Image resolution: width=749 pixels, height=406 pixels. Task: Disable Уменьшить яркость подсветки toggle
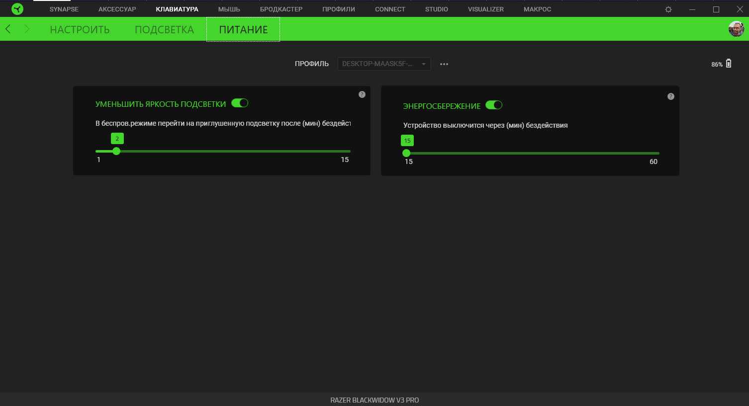point(240,103)
